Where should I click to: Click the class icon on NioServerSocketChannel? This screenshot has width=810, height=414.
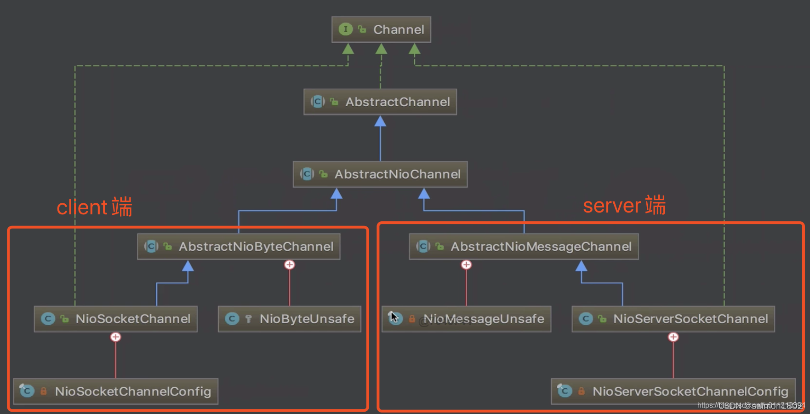[x=586, y=319]
